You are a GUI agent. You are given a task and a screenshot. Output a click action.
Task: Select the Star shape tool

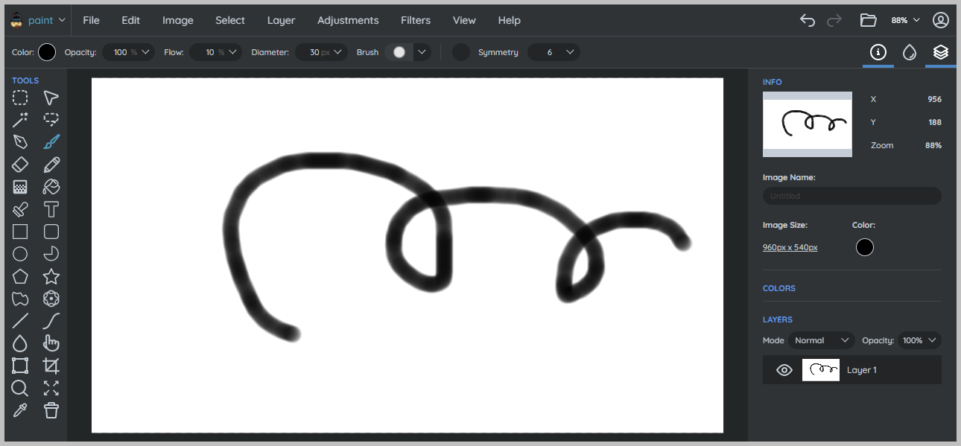click(x=51, y=276)
